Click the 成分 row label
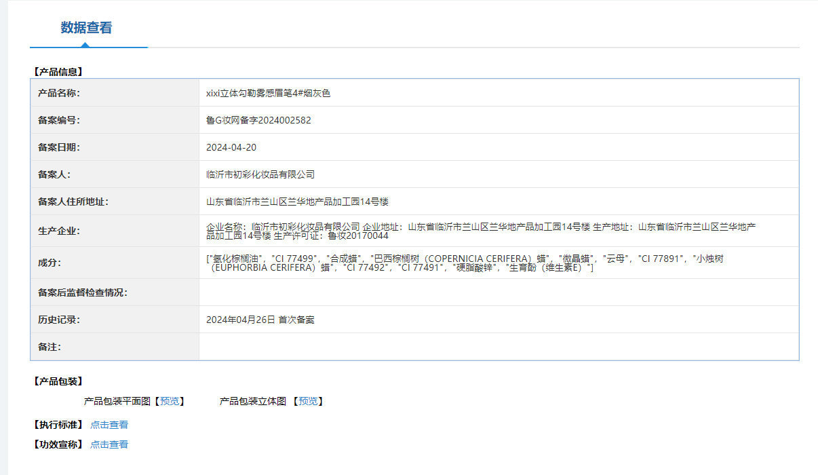Screen dimensions: 818x475 click(50, 263)
